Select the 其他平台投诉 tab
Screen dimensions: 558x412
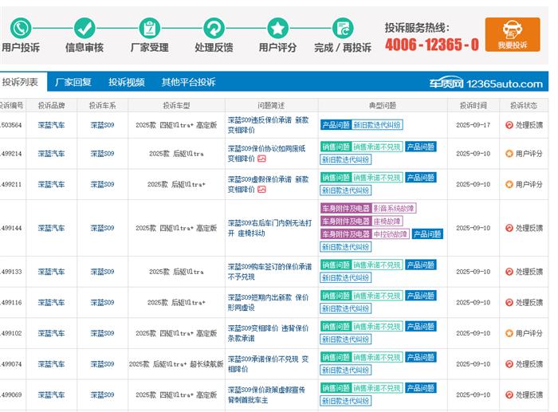pyautogui.click(x=188, y=82)
